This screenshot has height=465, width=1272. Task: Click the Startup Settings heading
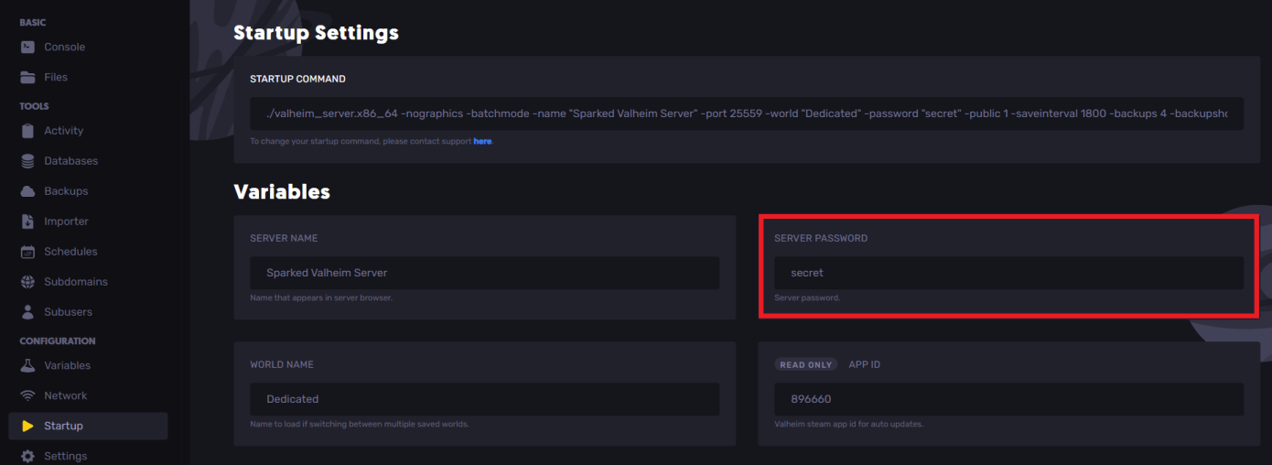(x=316, y=33)
